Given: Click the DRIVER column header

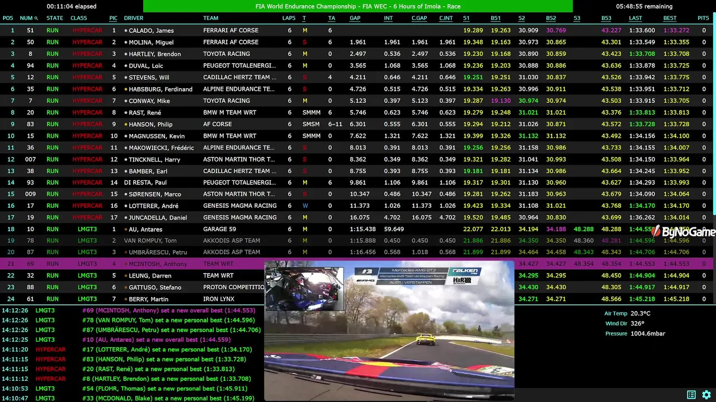Looking at the screenshot, I should (x=134, y=18).
